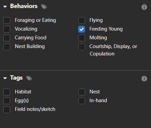Enable the Molting checkbox

pyautogui.click(x=82, y=38)
